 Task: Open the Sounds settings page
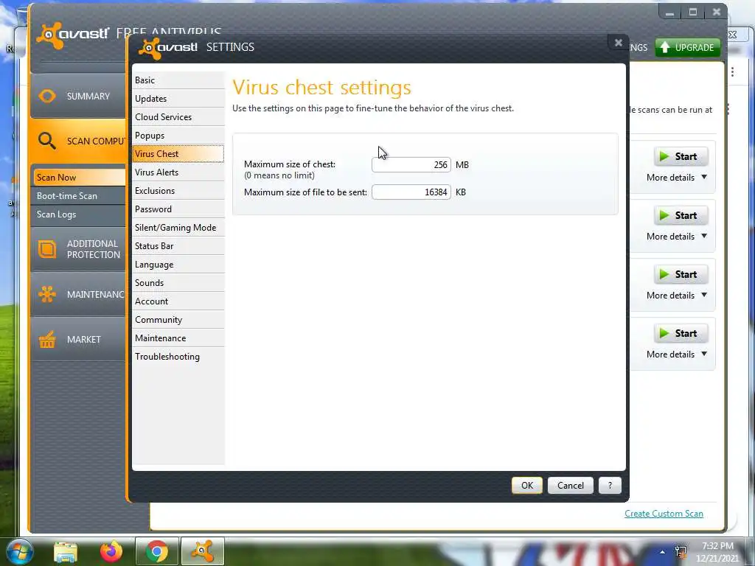point(178,283)
